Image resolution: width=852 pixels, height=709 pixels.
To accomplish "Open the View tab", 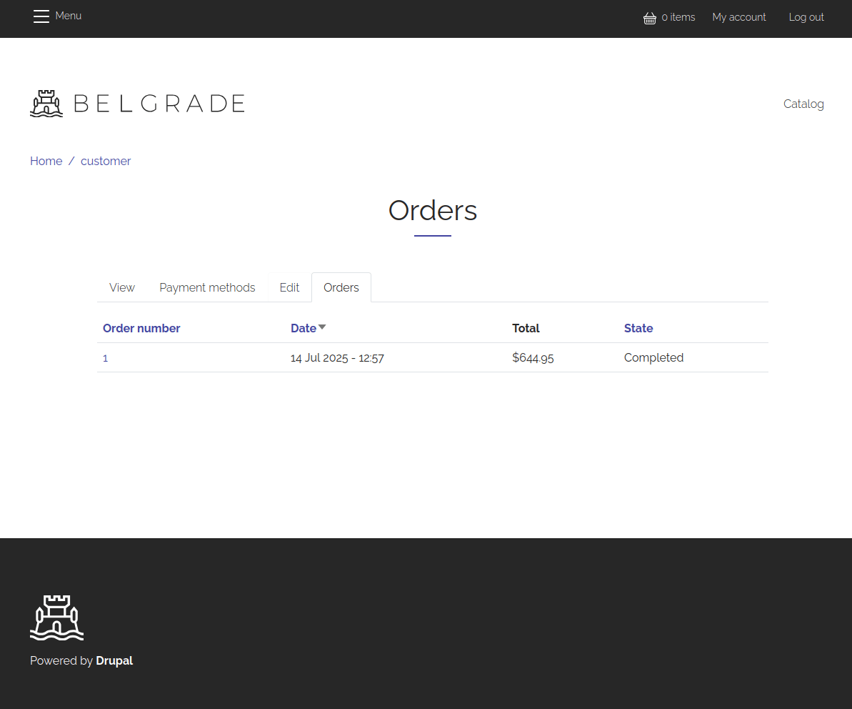I will (x=121, y=287).
